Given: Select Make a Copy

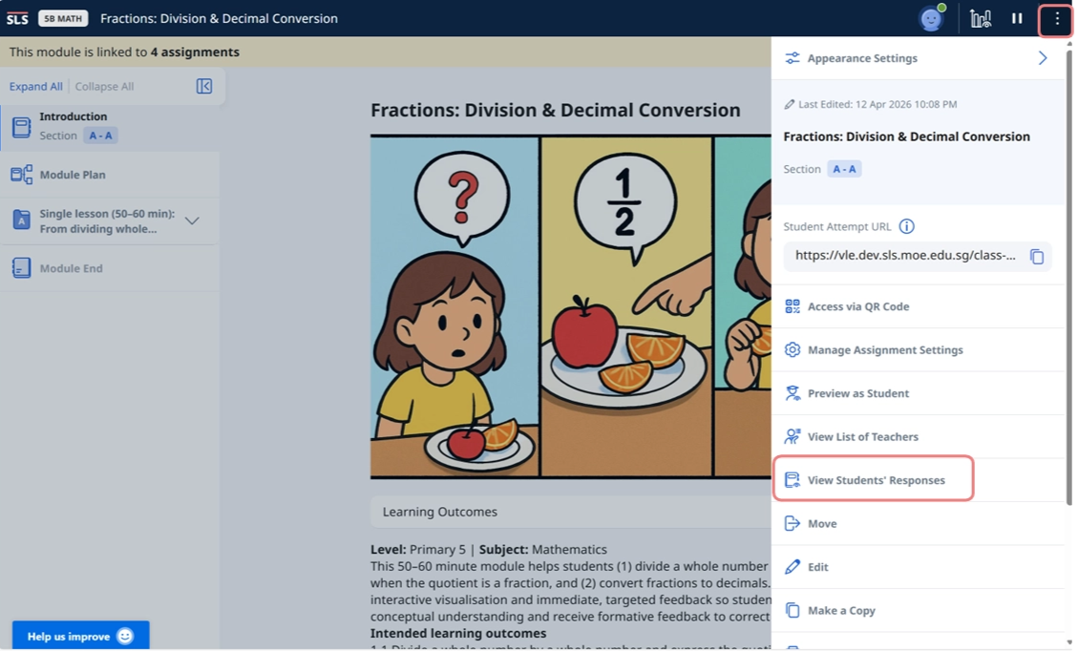Looking at the screenshot, I should (918, 610).
